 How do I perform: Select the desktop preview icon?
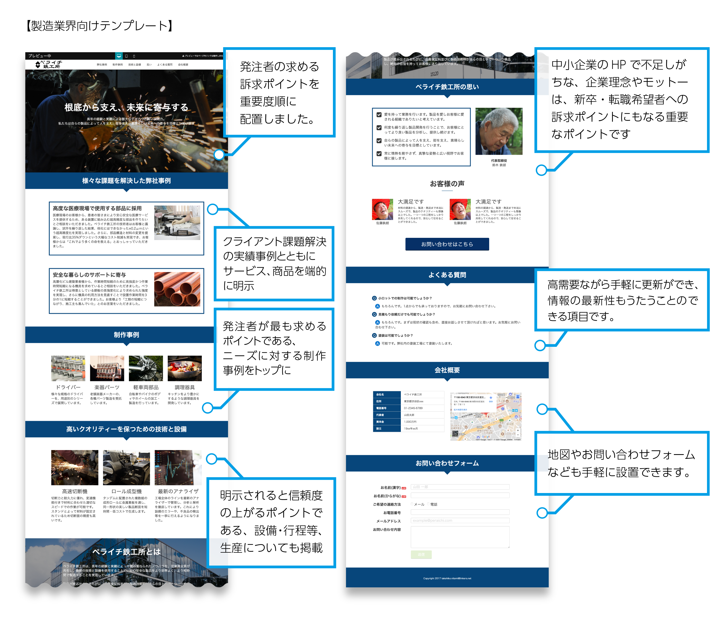point(119,56)
